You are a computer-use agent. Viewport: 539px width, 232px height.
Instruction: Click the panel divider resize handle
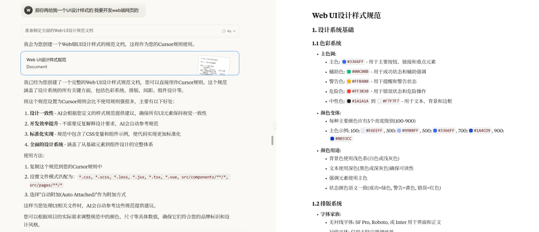pos(275,126)
